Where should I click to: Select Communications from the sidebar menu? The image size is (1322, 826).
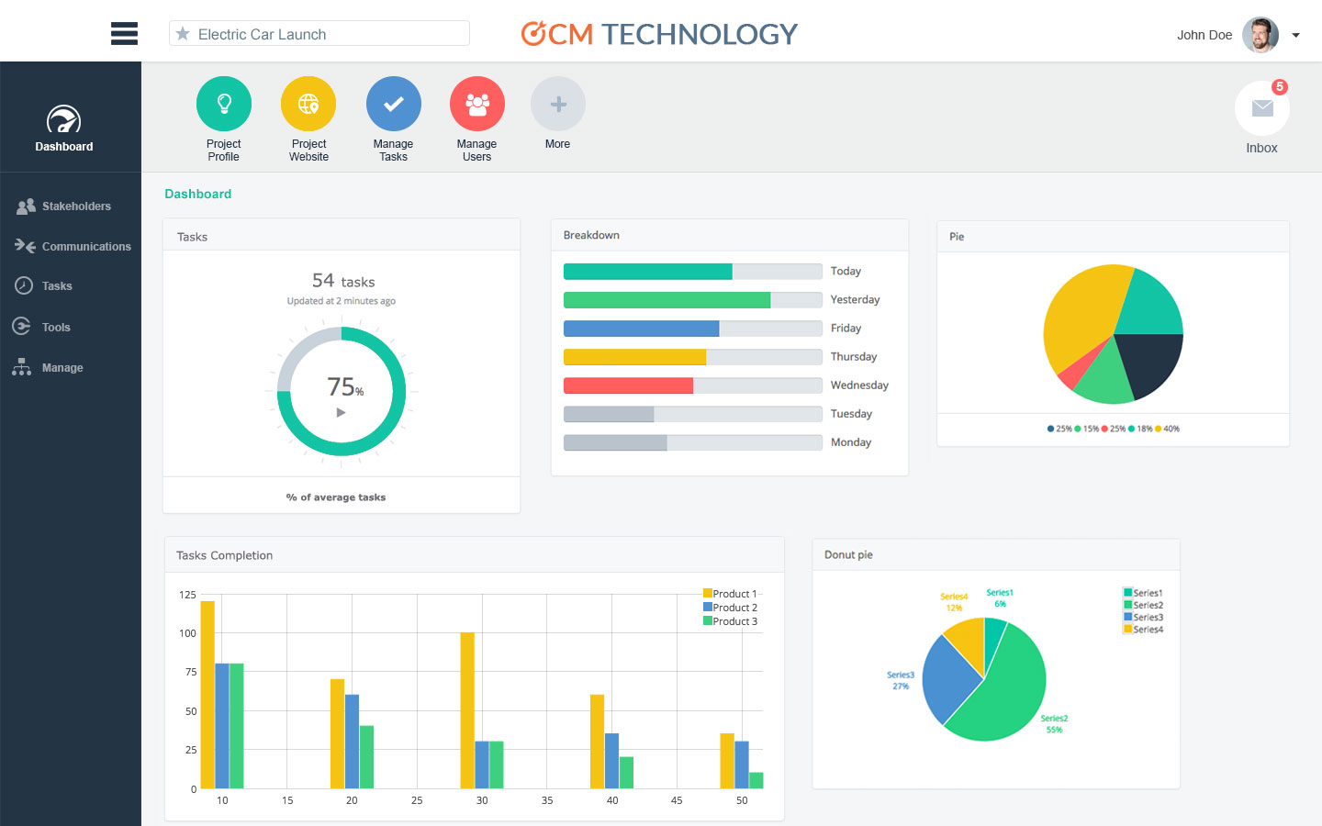click(x=85, y=247)
